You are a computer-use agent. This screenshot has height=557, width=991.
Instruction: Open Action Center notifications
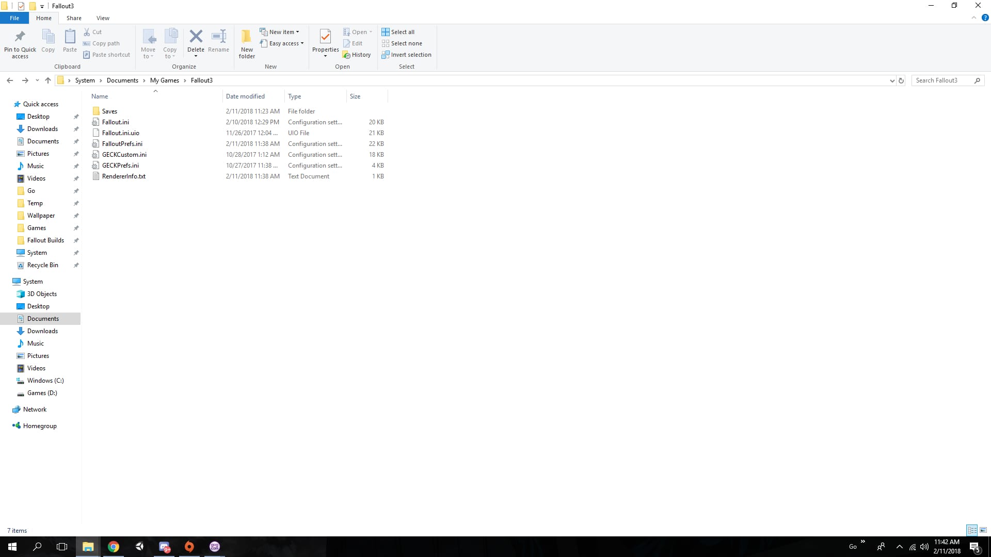pos(974,547)
